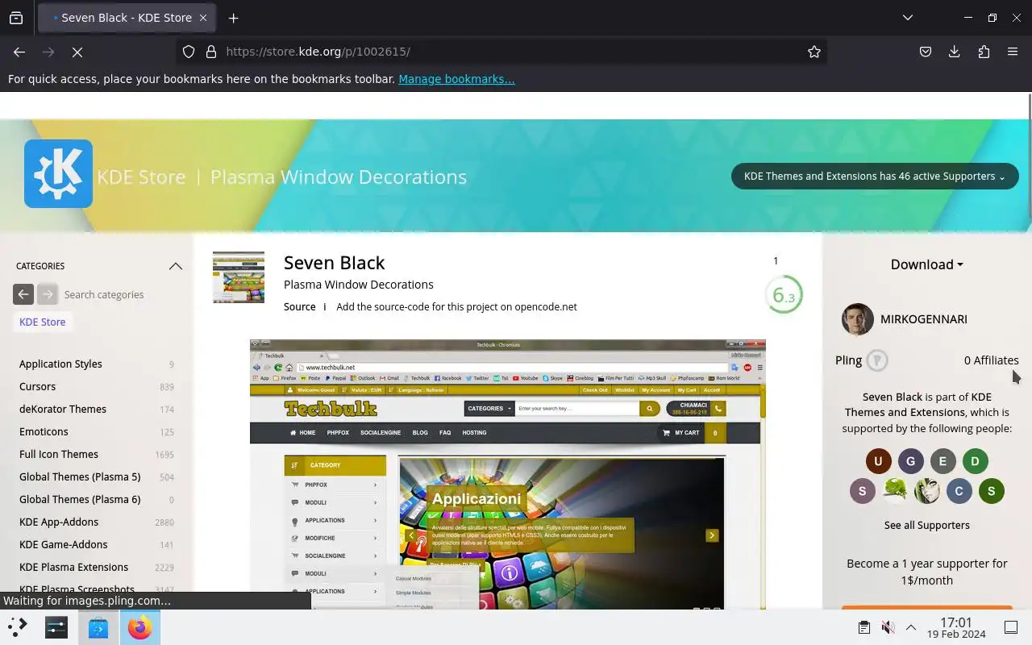Open the deKorator Themes category
This screenshot has width=1032, height=645.
coord(63,409)
